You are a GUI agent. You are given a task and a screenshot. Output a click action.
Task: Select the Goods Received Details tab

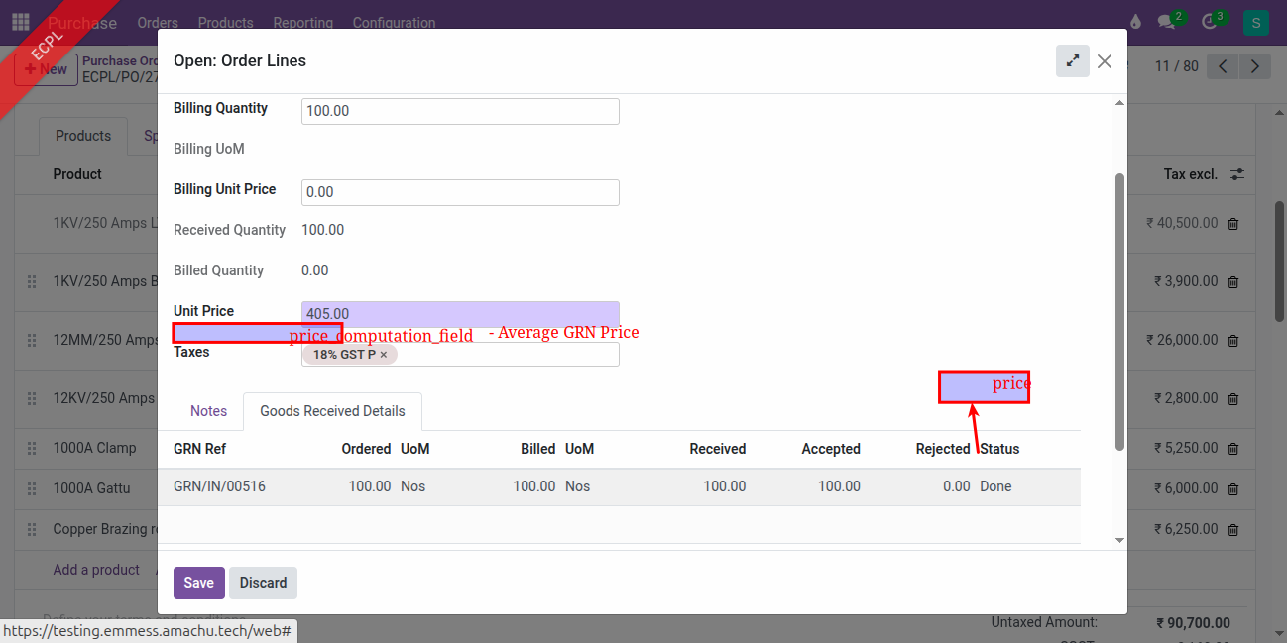coord(332,411)
